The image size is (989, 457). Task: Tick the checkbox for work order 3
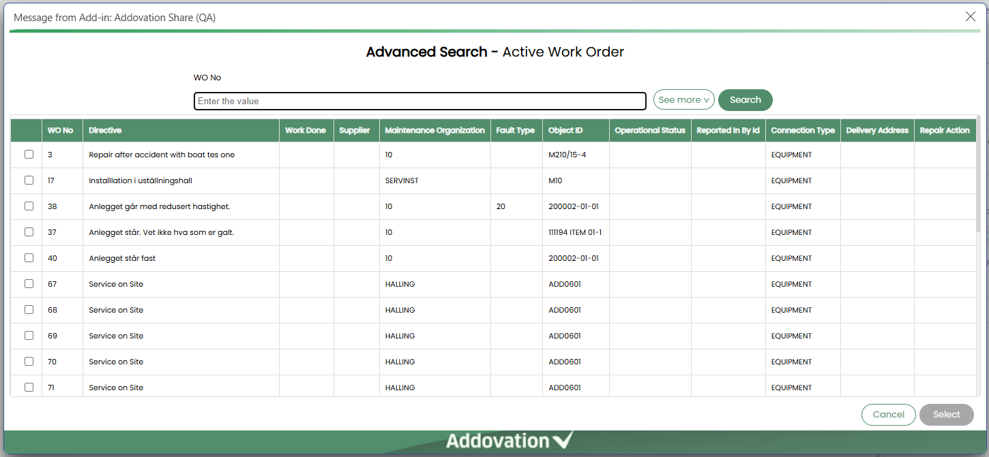(x=29, y=155)
